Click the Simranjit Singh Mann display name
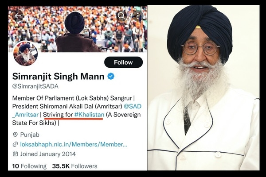The height and width of the screenshot is (177, 266). 58,76
